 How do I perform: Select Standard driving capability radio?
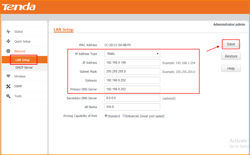coord(106,116)
